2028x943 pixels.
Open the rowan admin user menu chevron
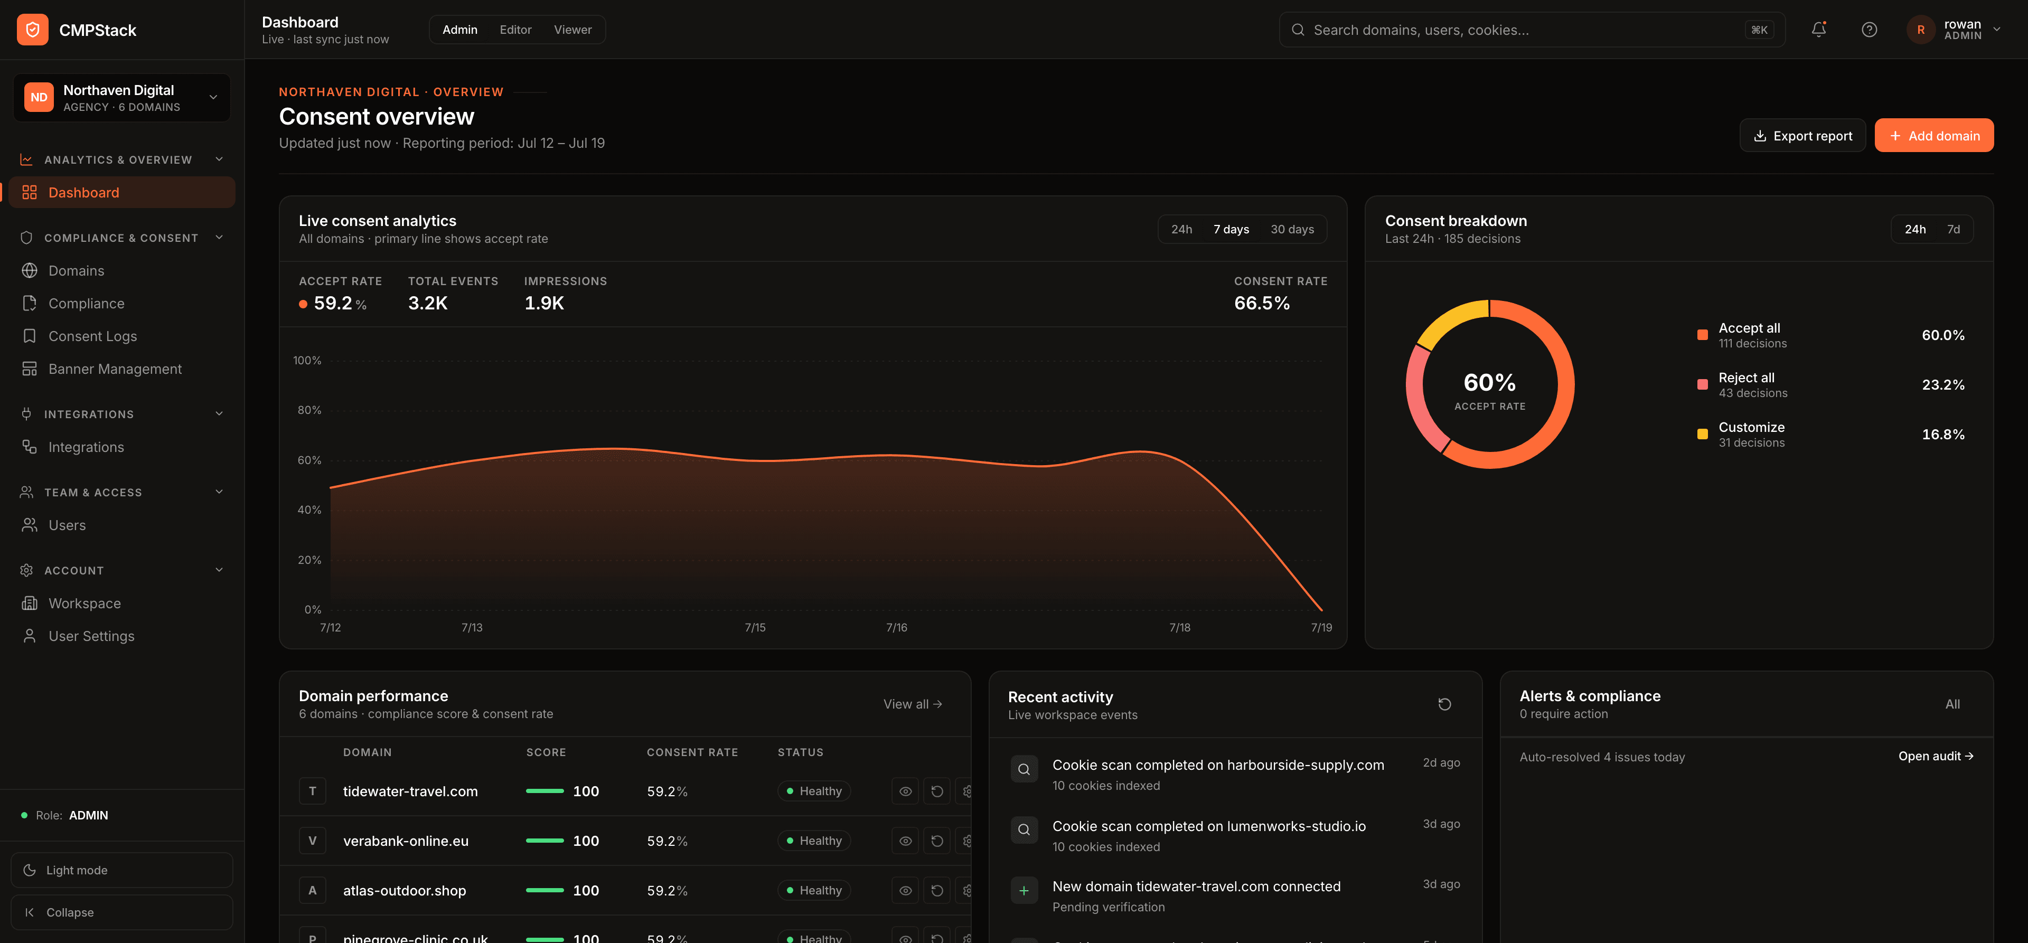click(1996, 29)
